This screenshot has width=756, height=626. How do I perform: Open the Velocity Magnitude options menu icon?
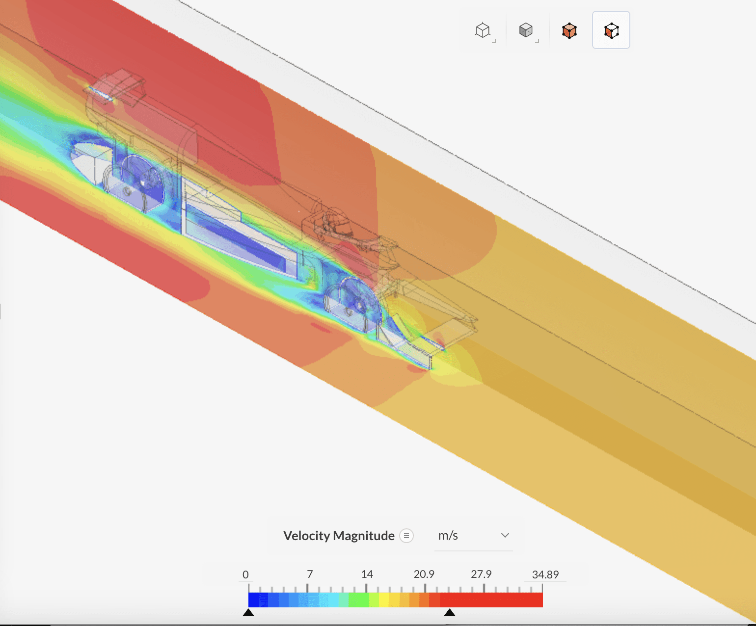click(x=406, y=536)
